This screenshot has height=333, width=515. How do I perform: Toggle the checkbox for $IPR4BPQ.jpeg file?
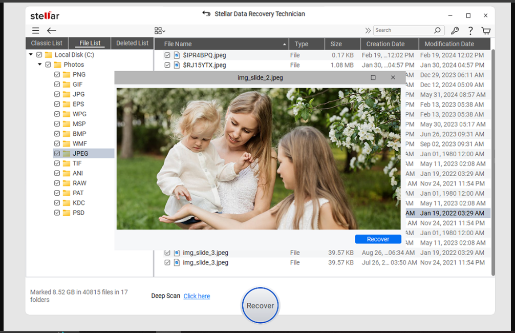[x=167, y=55]
